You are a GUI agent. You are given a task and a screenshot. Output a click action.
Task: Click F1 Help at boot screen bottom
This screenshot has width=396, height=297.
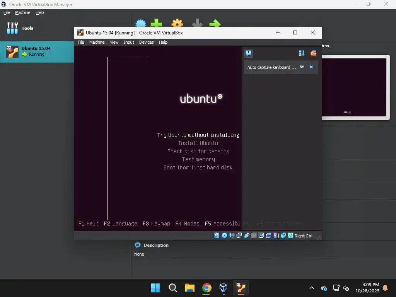89,224
